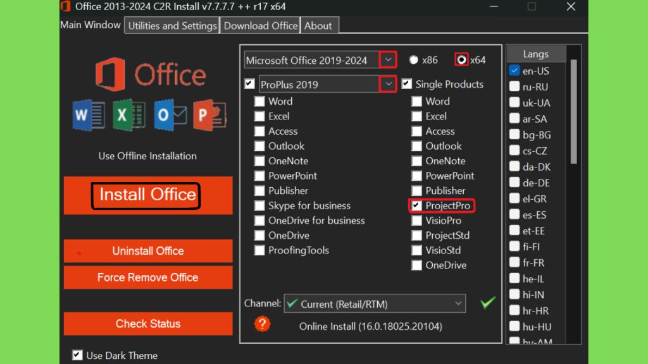The image size is (648, 364).
Task: Check Word under ProPlus 2019
Action: [259, 102]
